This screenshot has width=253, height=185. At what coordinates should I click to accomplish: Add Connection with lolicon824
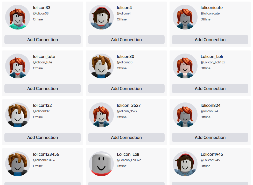click(210, 137)
